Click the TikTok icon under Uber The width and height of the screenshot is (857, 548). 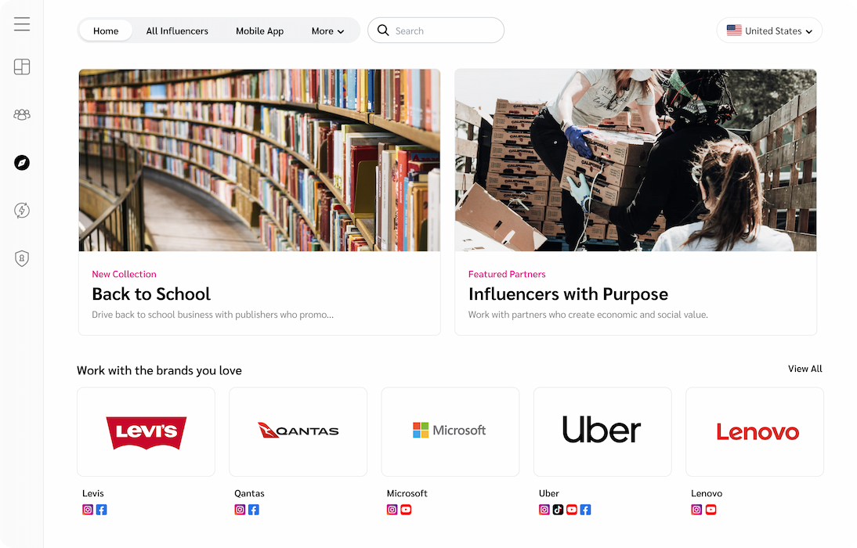coord(558,510)
